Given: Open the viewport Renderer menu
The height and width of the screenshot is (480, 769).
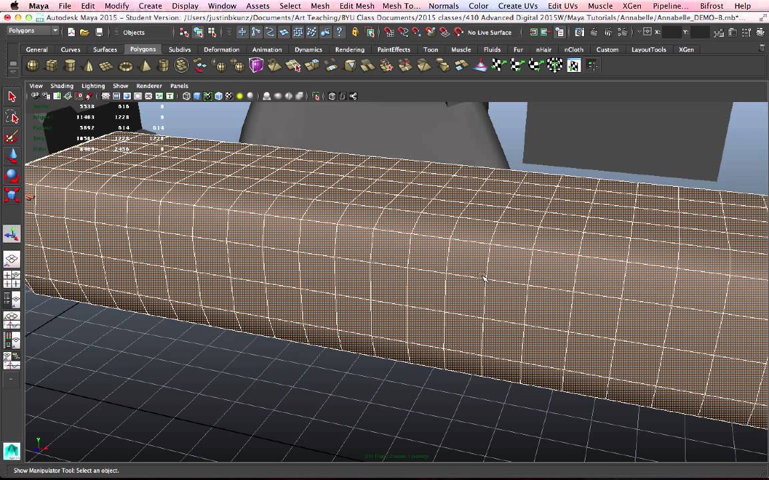Looking at the screenshot, I should (149, 86).
